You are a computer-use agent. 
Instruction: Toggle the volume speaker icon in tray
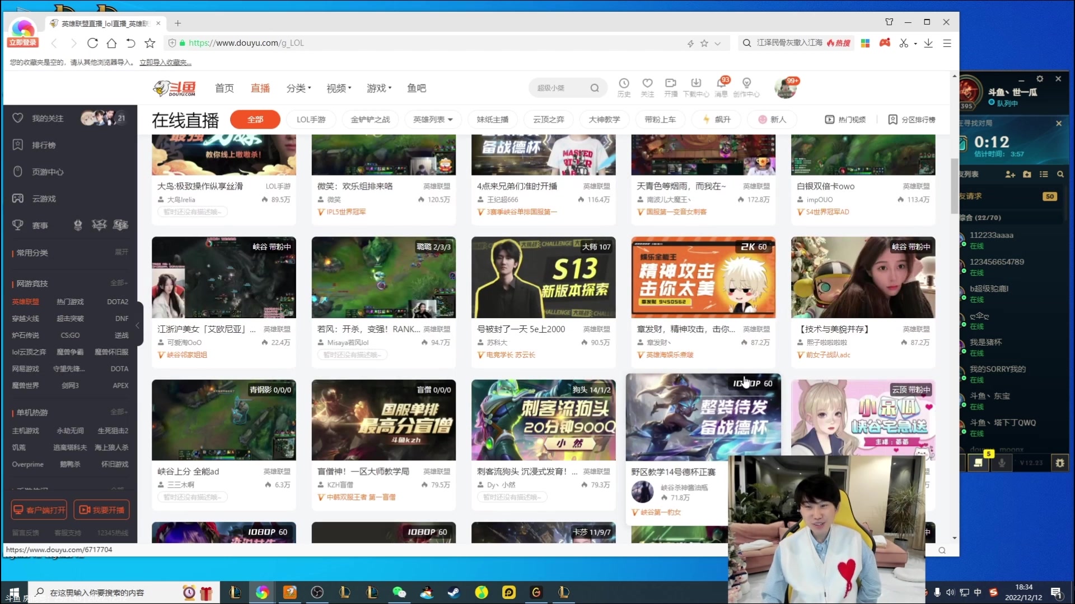pos(950,592)
